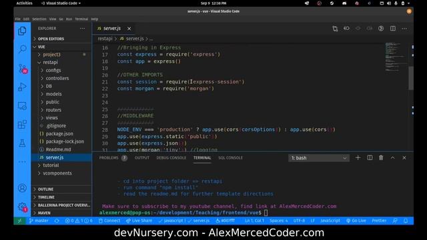
Task: Switch to the Debug Console tab
Action: [x=171, y=158]
